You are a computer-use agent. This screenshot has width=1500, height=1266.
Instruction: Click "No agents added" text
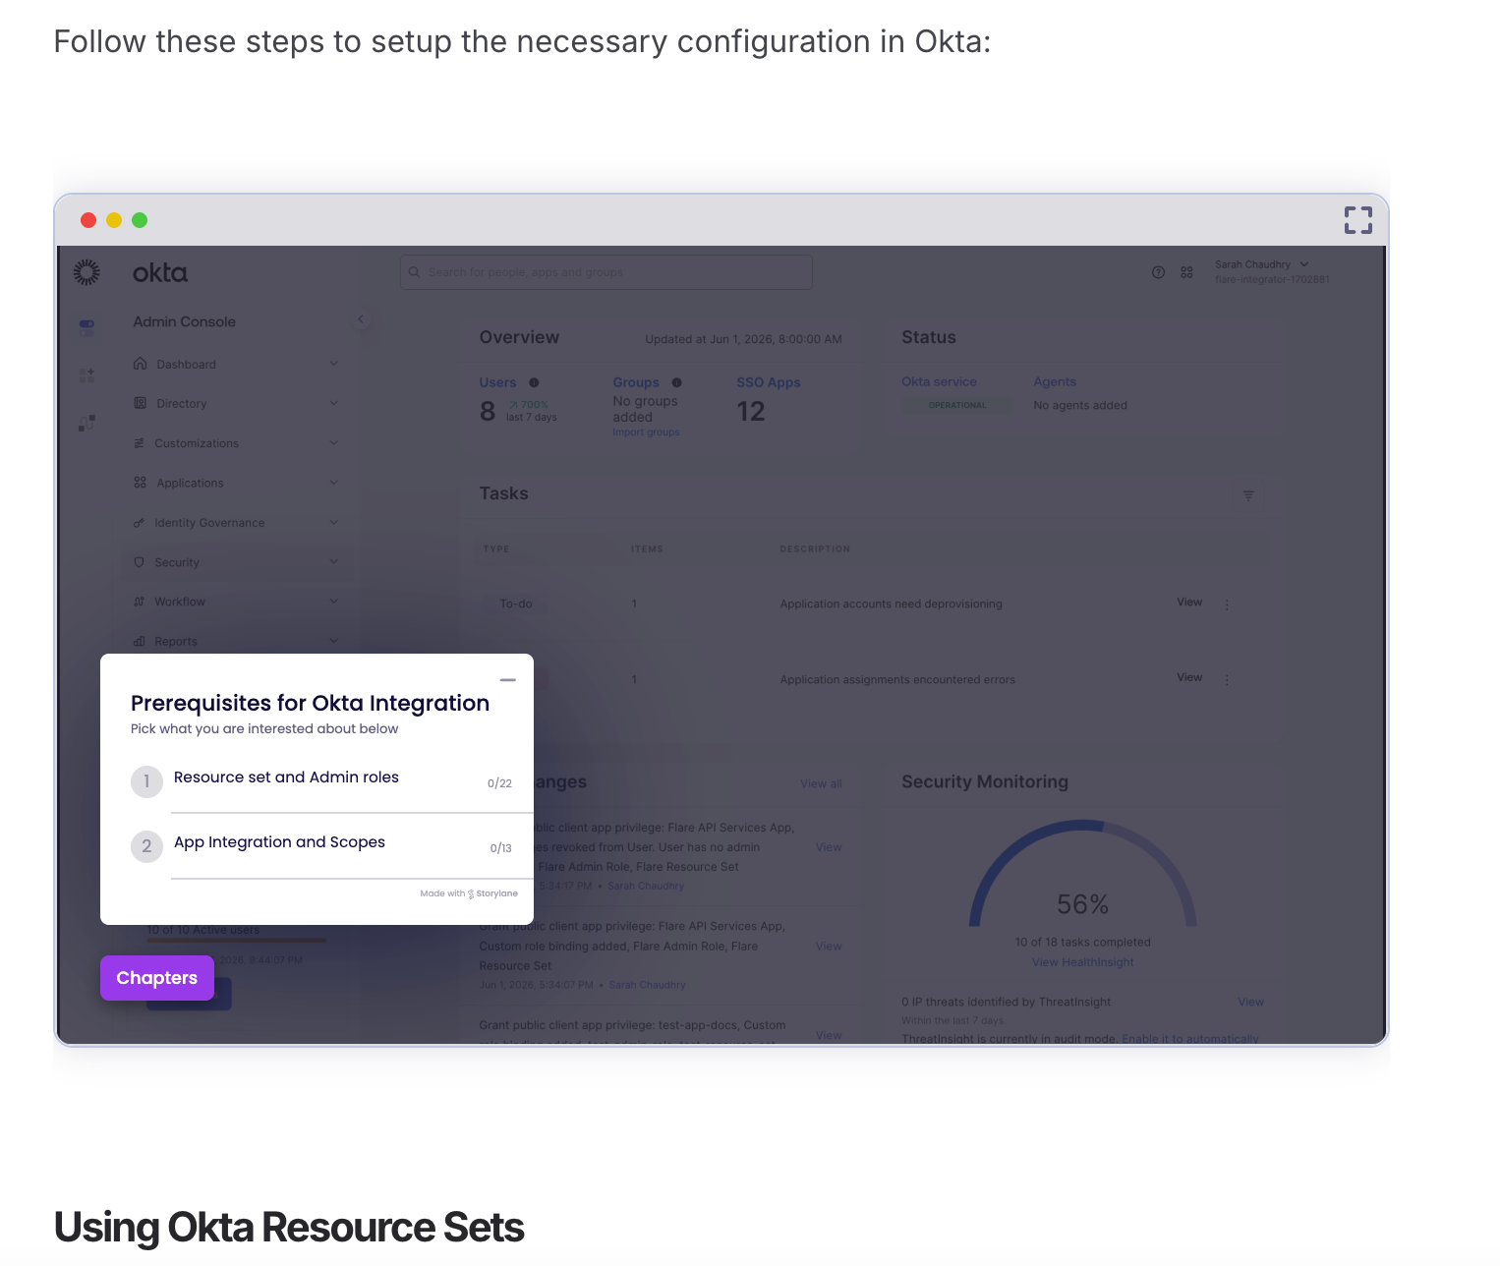[x=1080, y=405]
